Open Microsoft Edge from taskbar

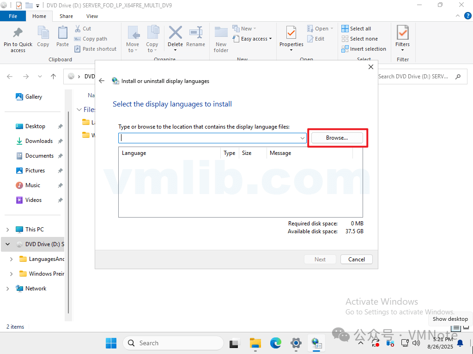(x=276, y=343)
